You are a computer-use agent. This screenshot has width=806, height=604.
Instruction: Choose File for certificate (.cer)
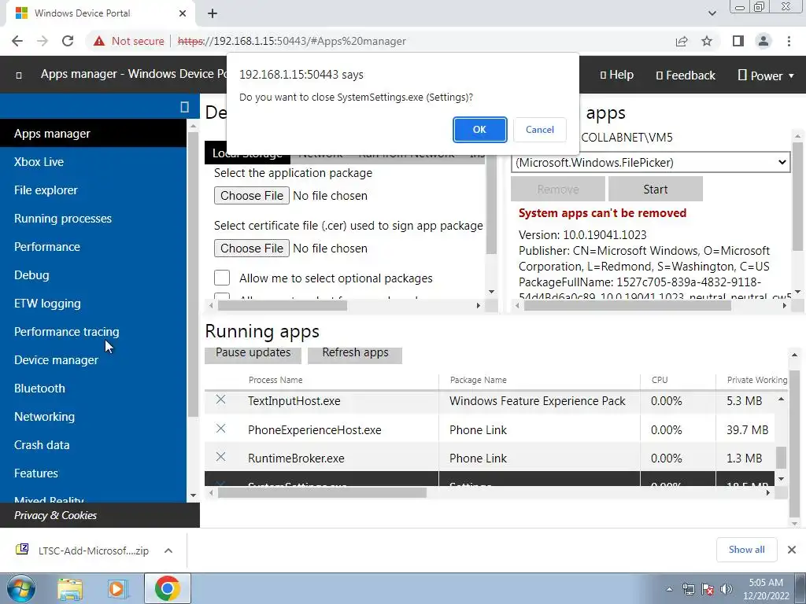(x=251, y=248)
